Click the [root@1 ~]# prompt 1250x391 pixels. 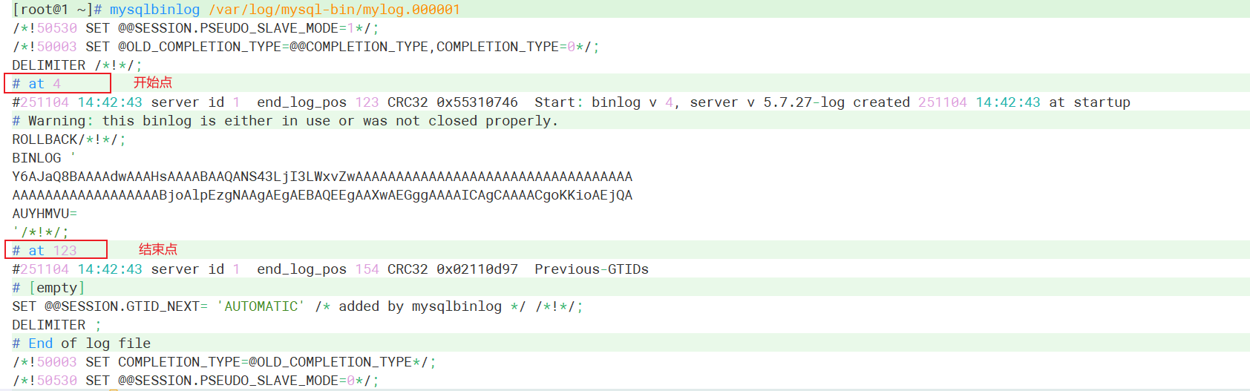tap(57, 10)
